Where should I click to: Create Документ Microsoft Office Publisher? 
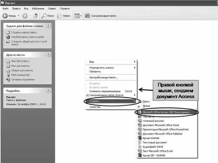coord(167,134)
